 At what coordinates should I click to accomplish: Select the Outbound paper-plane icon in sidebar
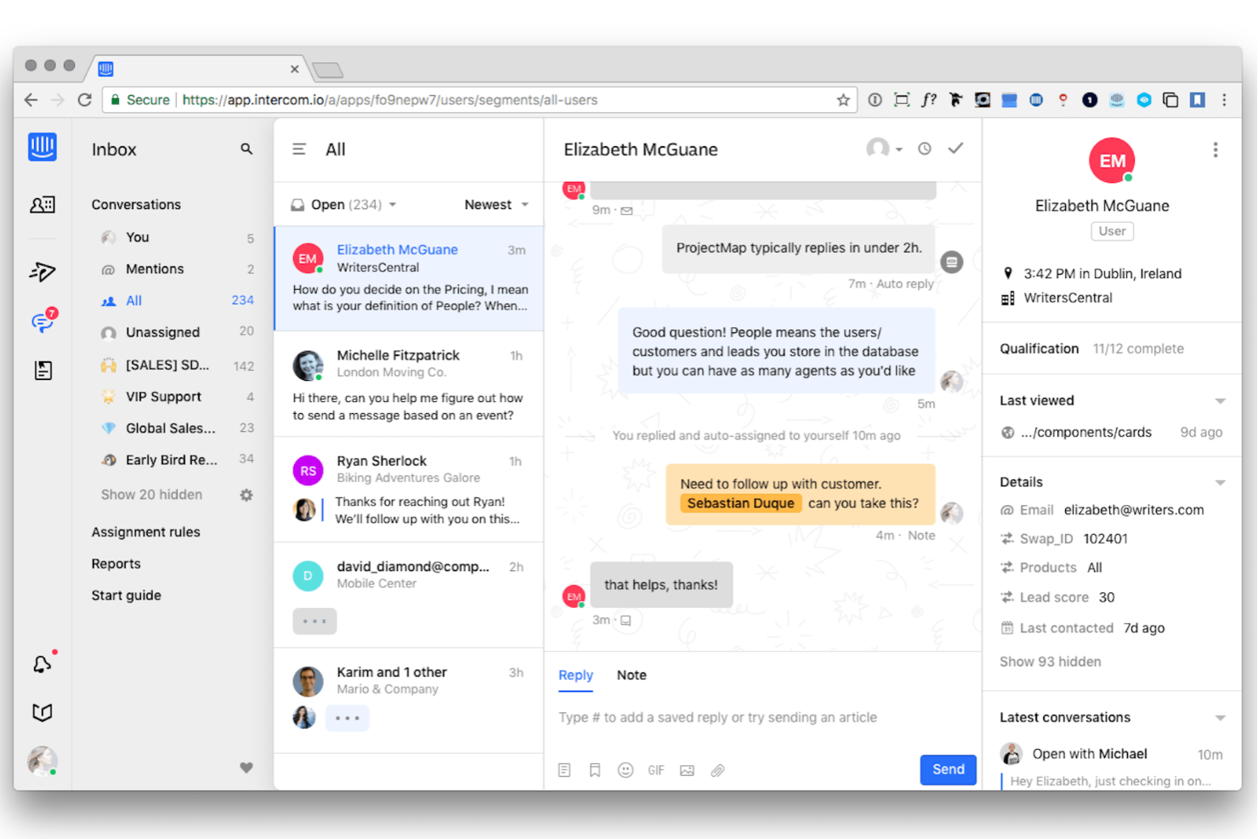point(42,271)
